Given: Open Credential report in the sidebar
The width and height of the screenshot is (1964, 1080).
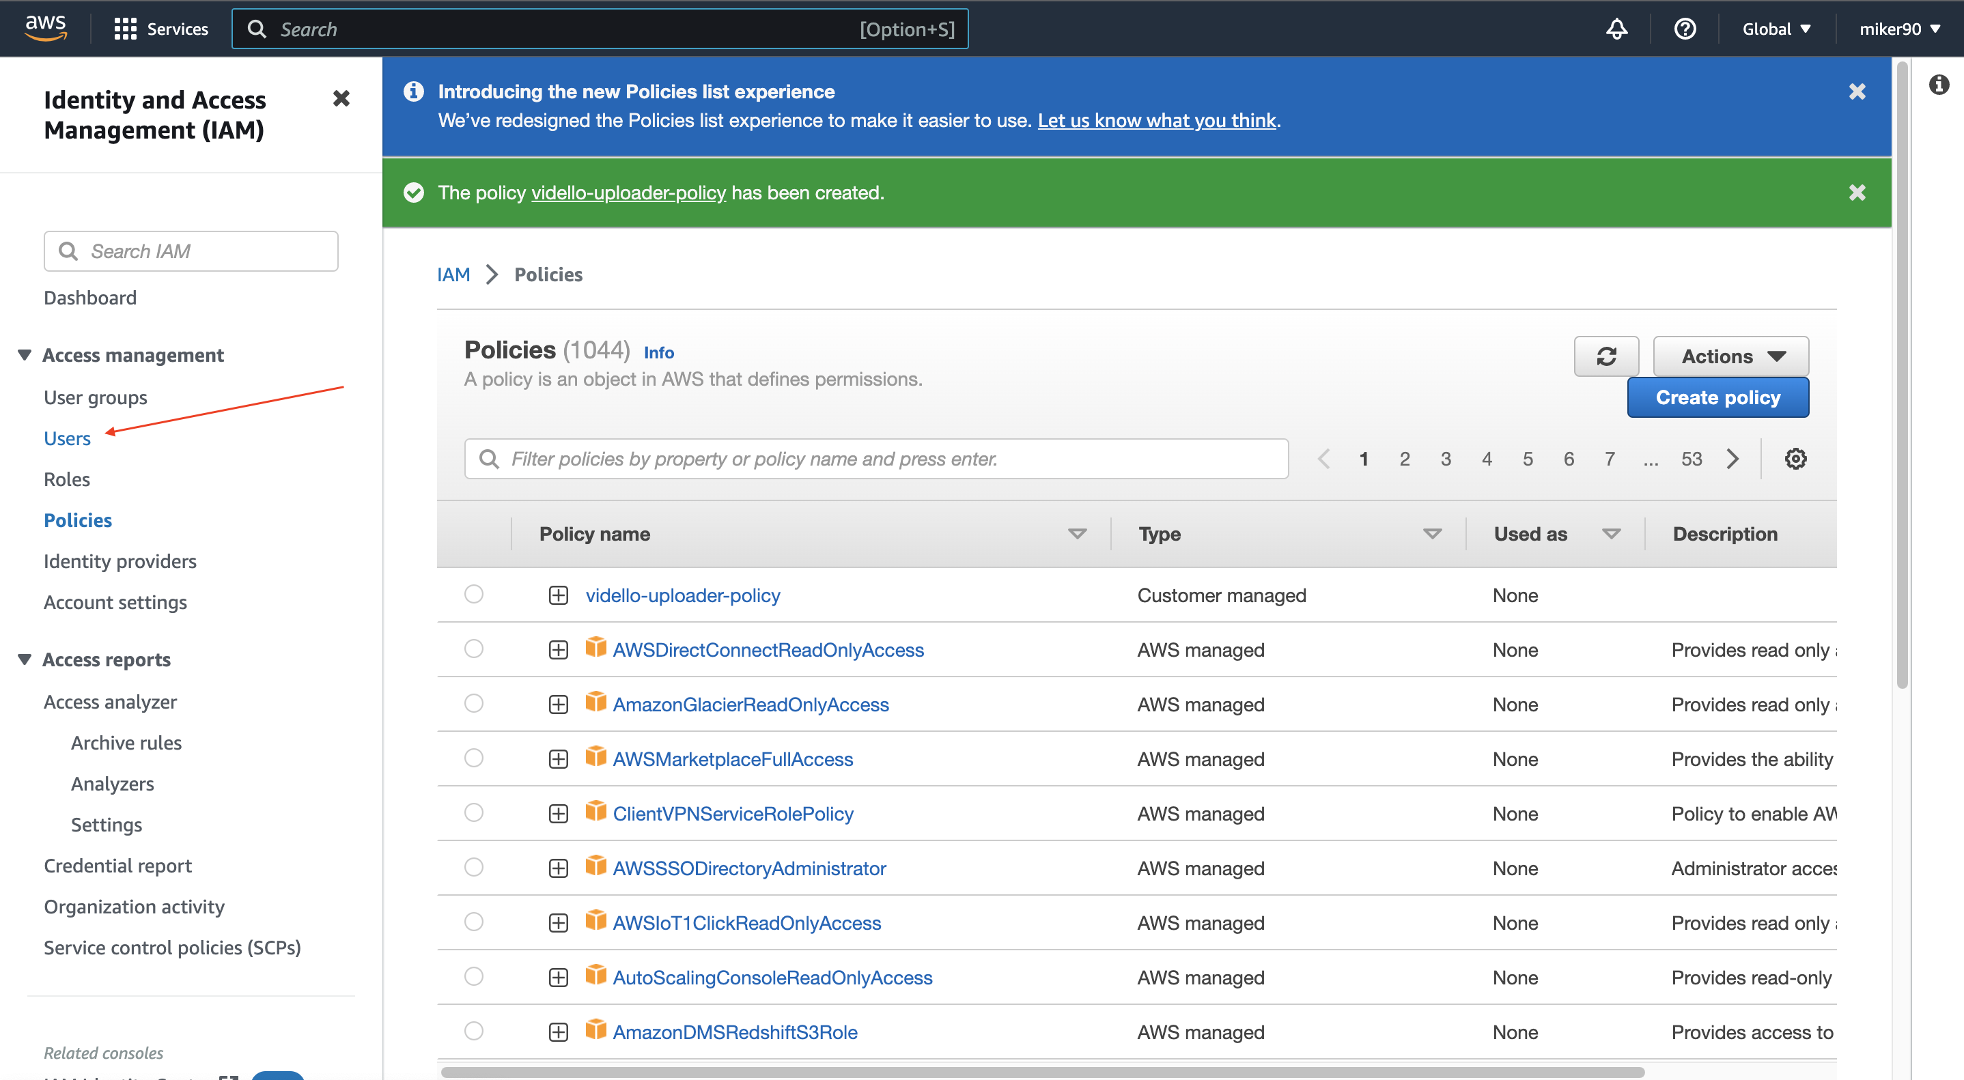Looking at the screenshot, I should [x=117, y=866].
